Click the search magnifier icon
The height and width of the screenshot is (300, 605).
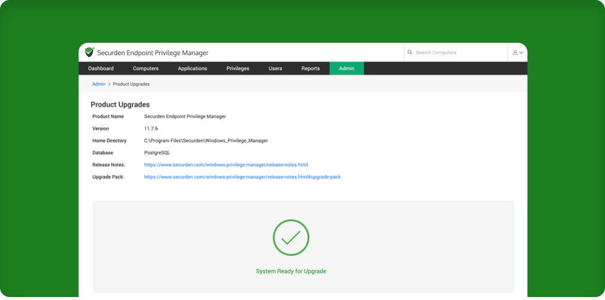(x=410, y=52)
